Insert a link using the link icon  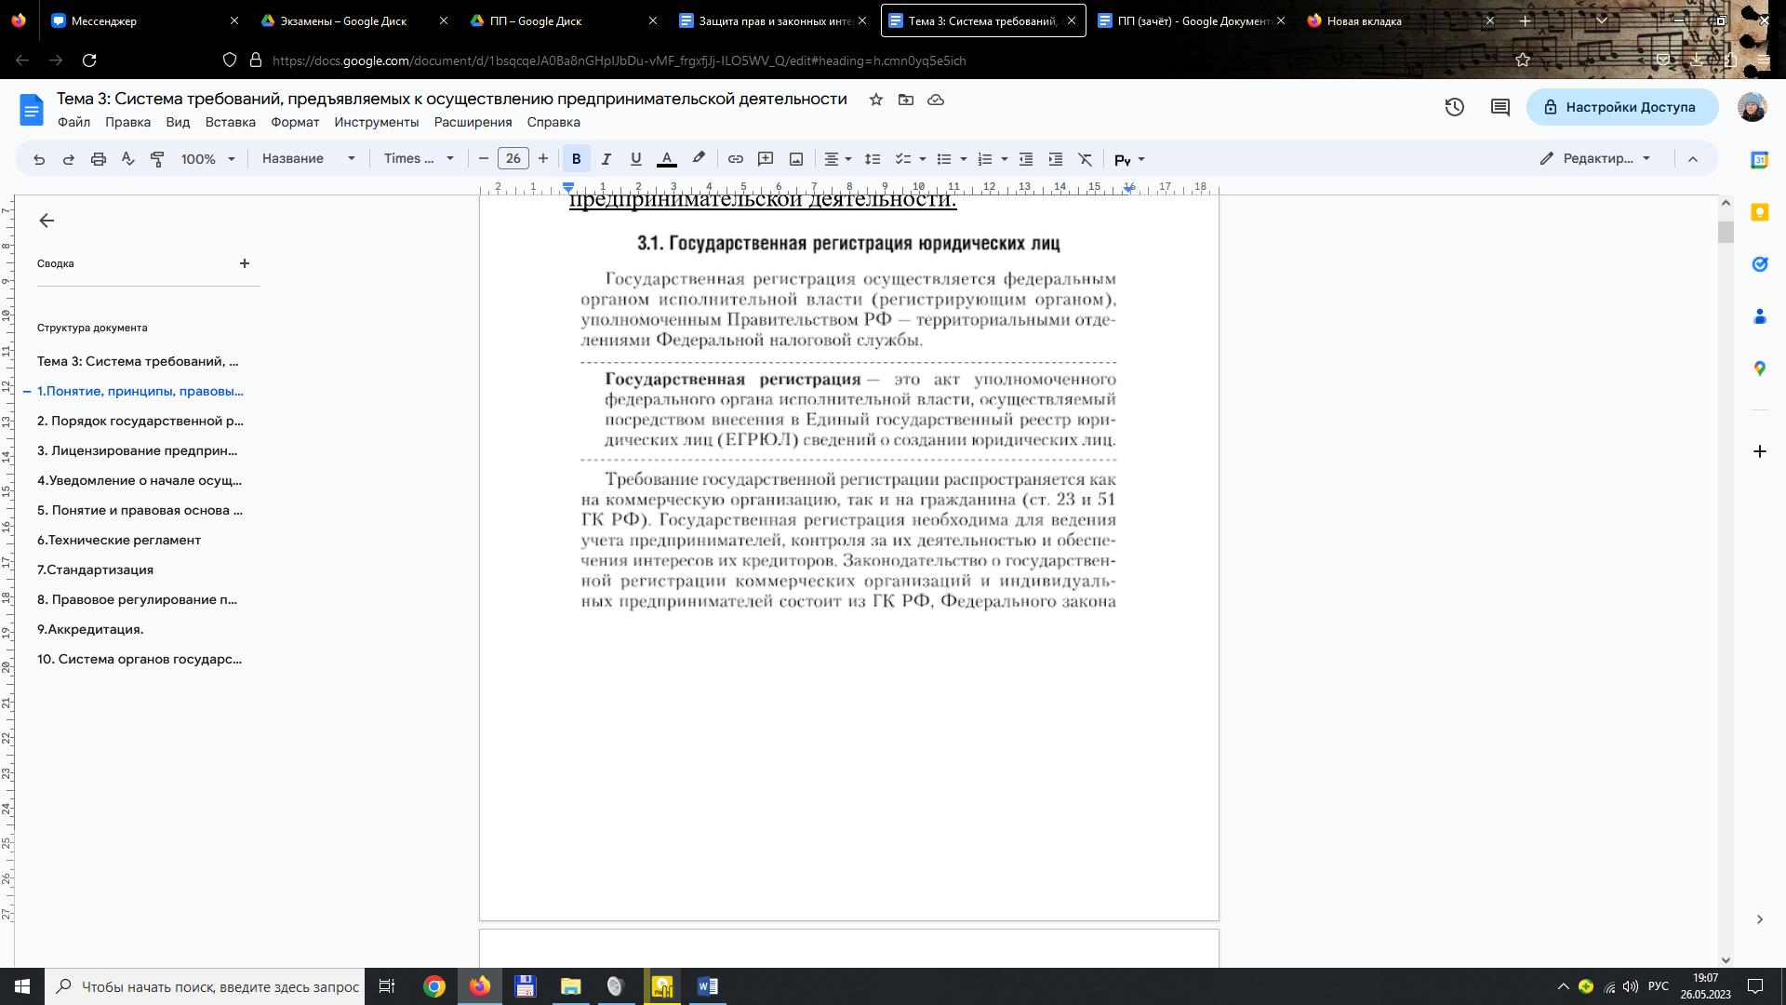pyautogui.click(x=736, y=159)
